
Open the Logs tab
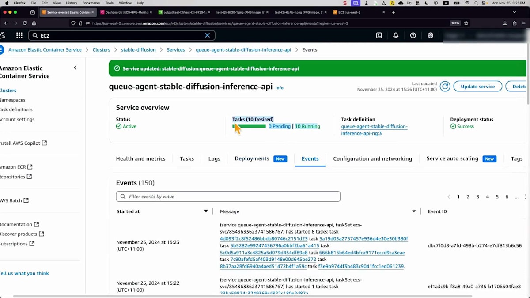(x=214, y=158)
